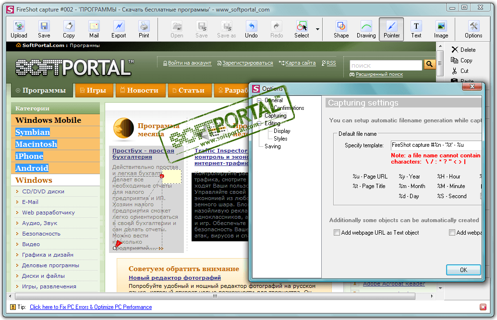The width and height of the screenshot is (497, 320).
Task: Click the Print toolbar icon
Action: coord(144,29)
